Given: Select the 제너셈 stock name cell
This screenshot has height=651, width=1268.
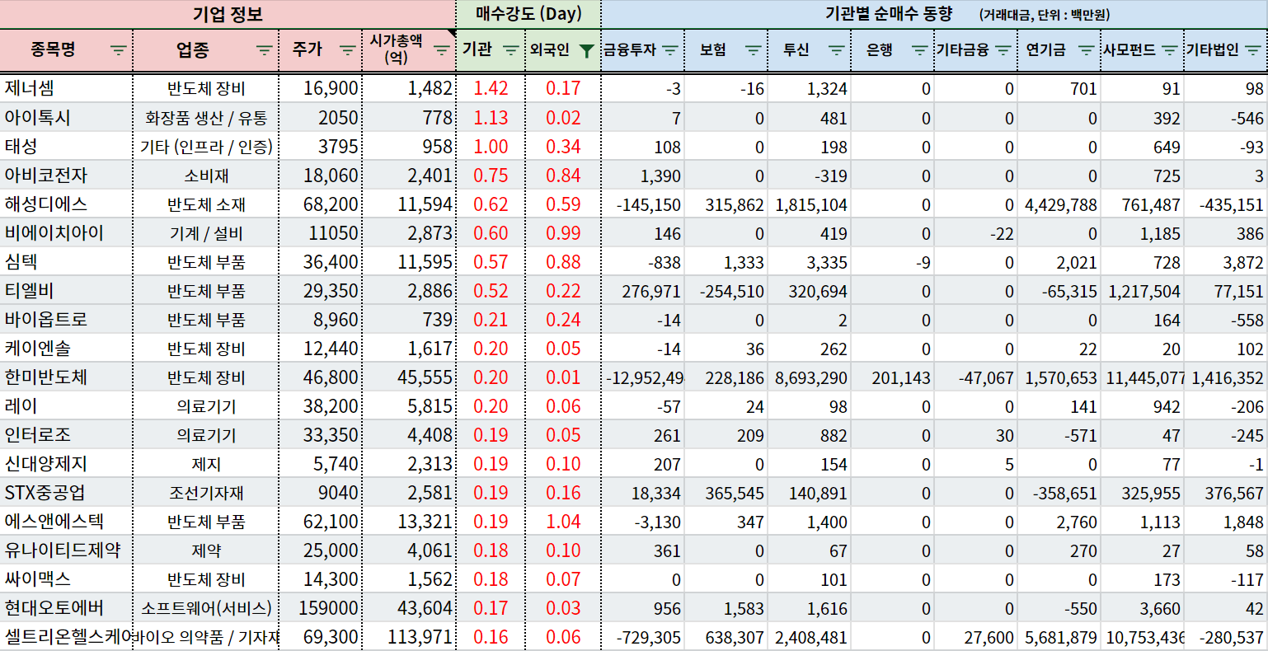Looking at the screenshot, I should [66, 88].
